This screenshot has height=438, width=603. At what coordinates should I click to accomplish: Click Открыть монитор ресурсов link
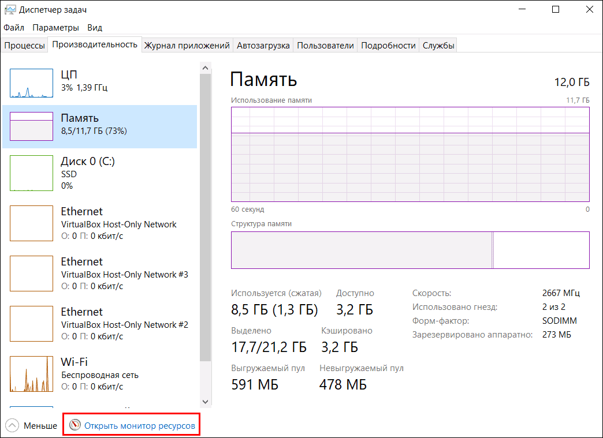point(139,426)
